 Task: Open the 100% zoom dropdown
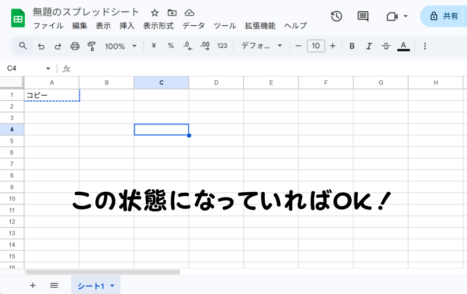click(x=120, y=46)
